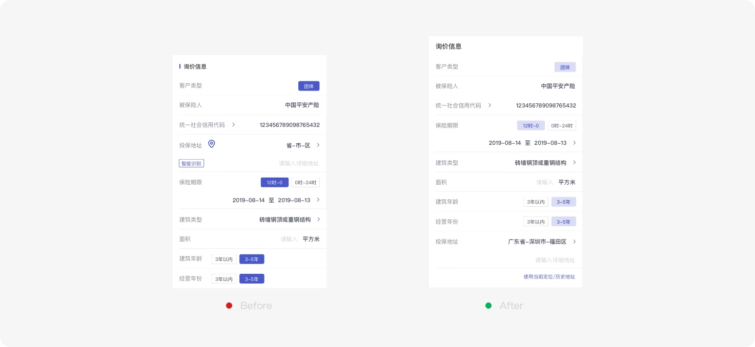The width and height of the screenshot is (755, 347).
Task: Select 0时-24时 option in After 保险期限 row
Action: click(x=562, y=125)
